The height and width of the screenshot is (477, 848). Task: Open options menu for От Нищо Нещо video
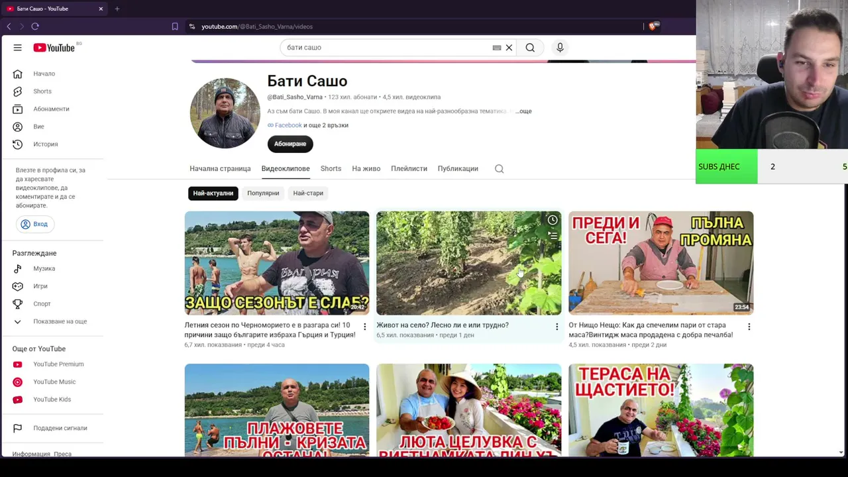(749, 327)
